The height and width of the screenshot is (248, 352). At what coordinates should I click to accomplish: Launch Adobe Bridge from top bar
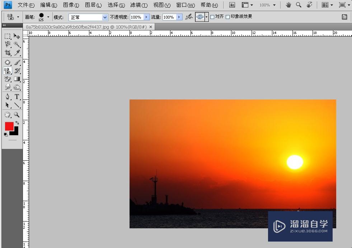click(232, 5)
